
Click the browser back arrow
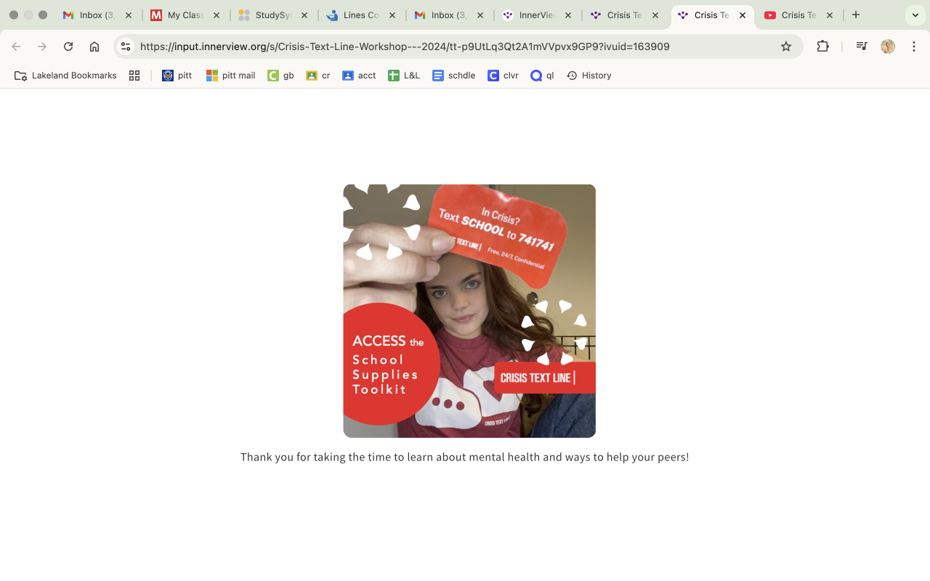[x=16, y=46]
